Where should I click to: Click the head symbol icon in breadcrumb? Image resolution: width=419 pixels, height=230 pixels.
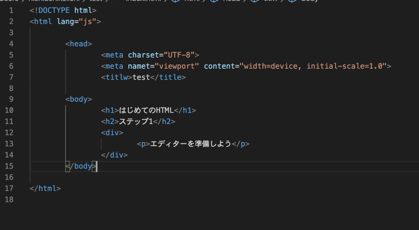214,1
